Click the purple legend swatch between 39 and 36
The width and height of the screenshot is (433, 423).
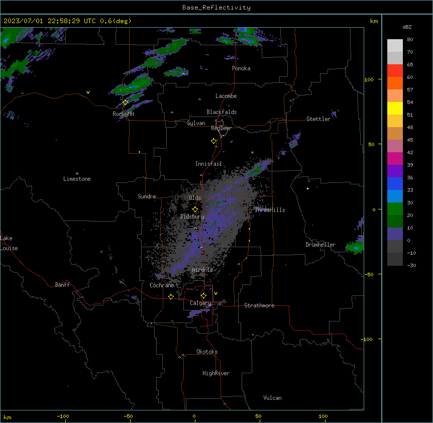pyautogui.click(x=395, y=171)
